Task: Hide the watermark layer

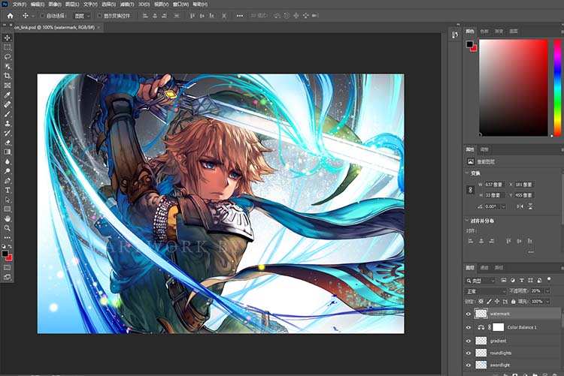Action: [468, 314]
